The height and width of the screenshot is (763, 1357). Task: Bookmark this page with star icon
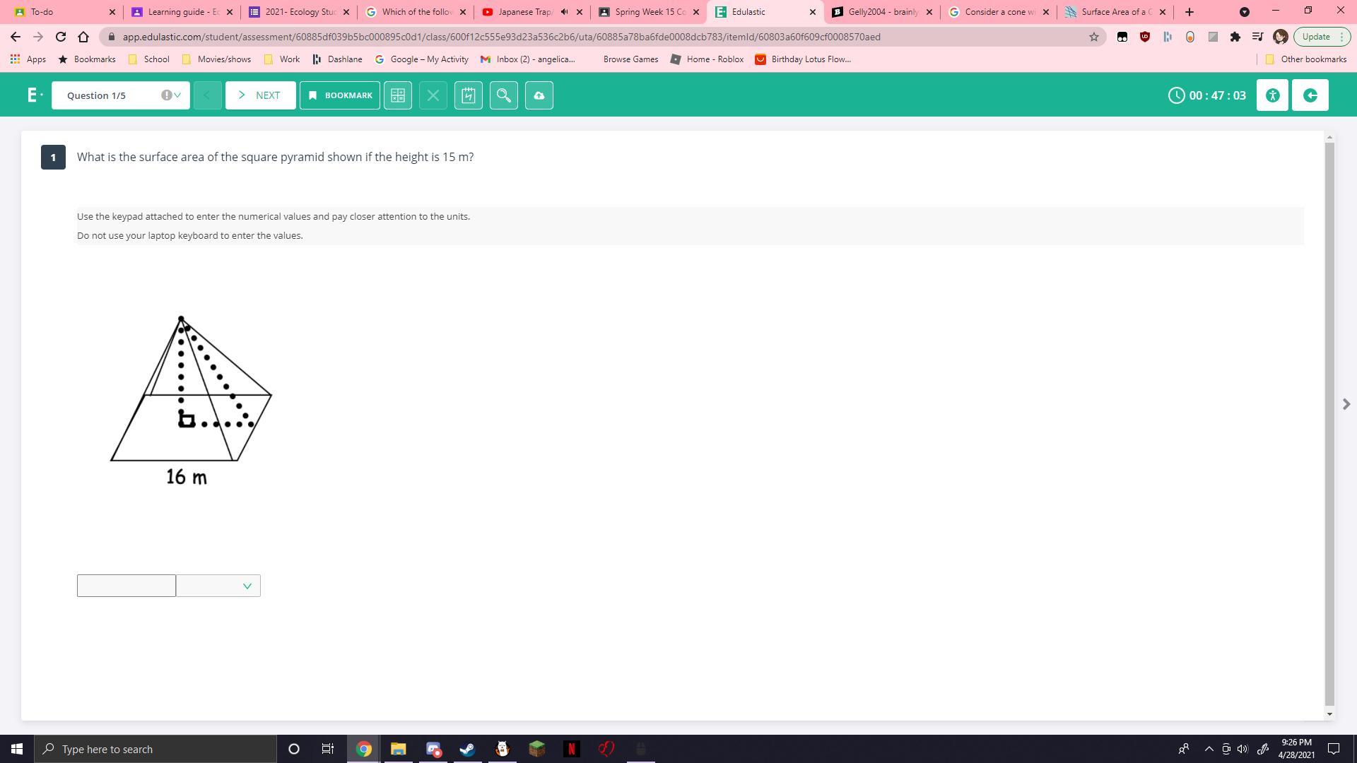1093,37
